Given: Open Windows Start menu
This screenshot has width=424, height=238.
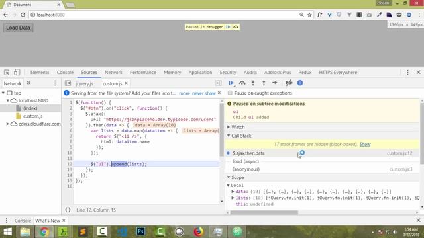Looking at the screenshot, I should tap(7, 232).
